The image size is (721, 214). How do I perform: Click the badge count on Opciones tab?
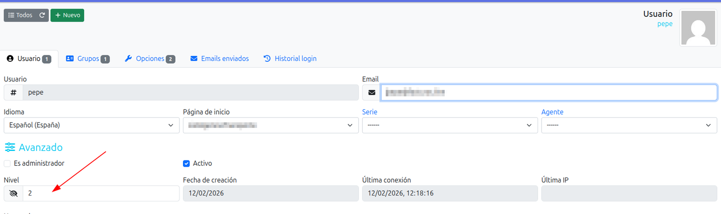click(x=170, y=59)
